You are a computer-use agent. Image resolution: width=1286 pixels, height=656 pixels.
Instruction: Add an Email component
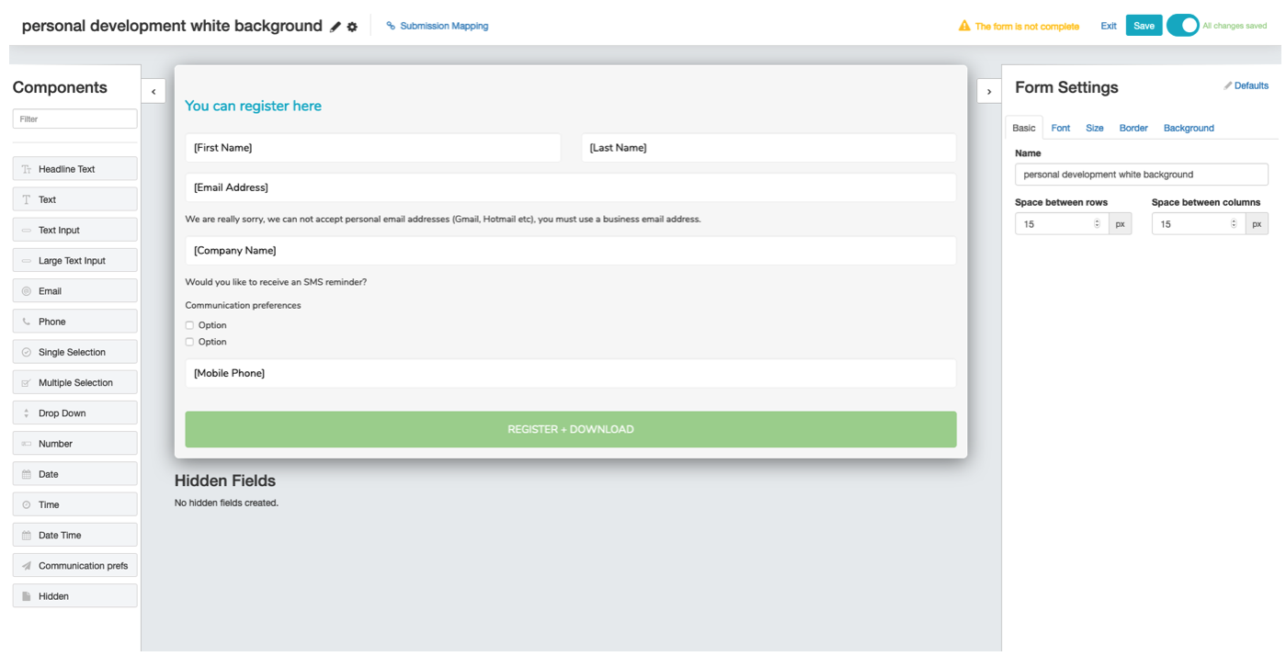coord(75,291)
